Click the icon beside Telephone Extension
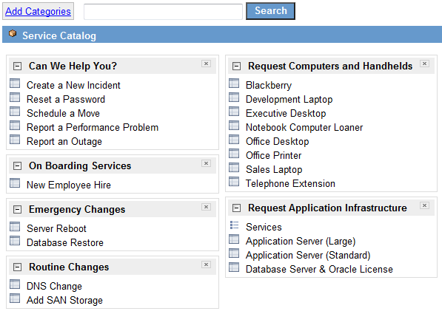 tap(234, 182)
